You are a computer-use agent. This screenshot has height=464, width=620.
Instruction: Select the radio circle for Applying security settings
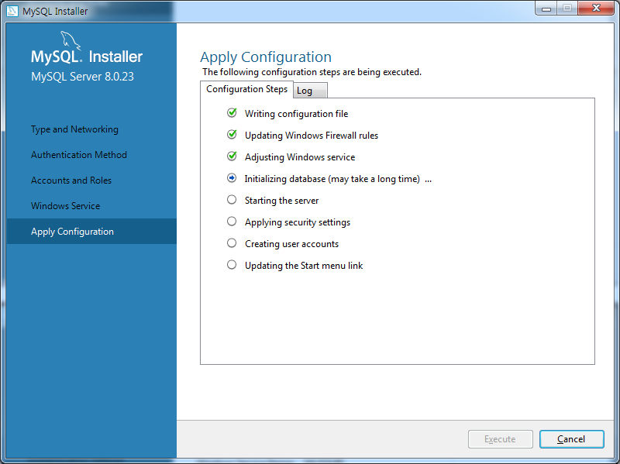point(232,222)
